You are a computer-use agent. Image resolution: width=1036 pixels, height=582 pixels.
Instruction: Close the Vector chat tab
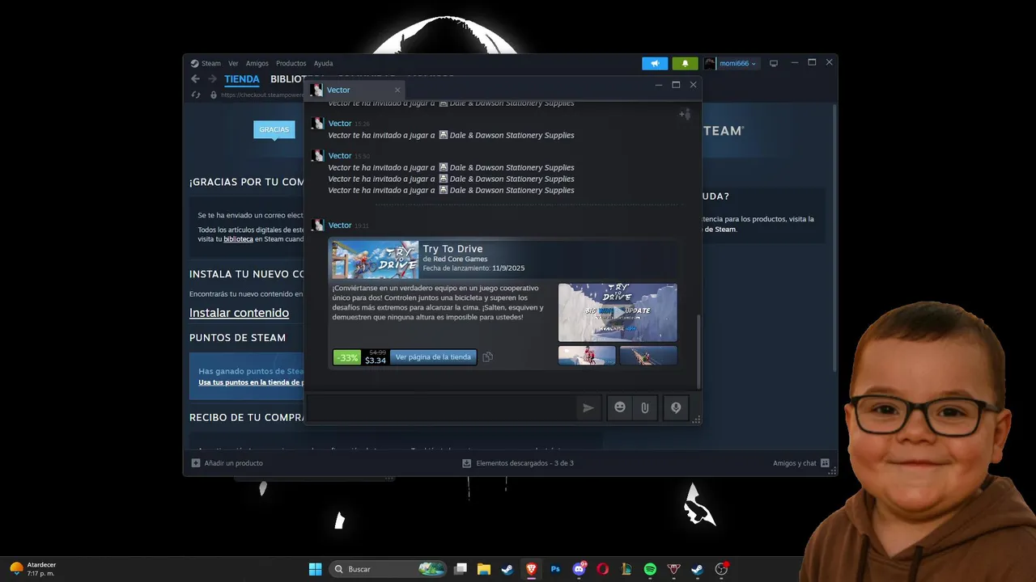pyautogui.click(x=397, y=90)
